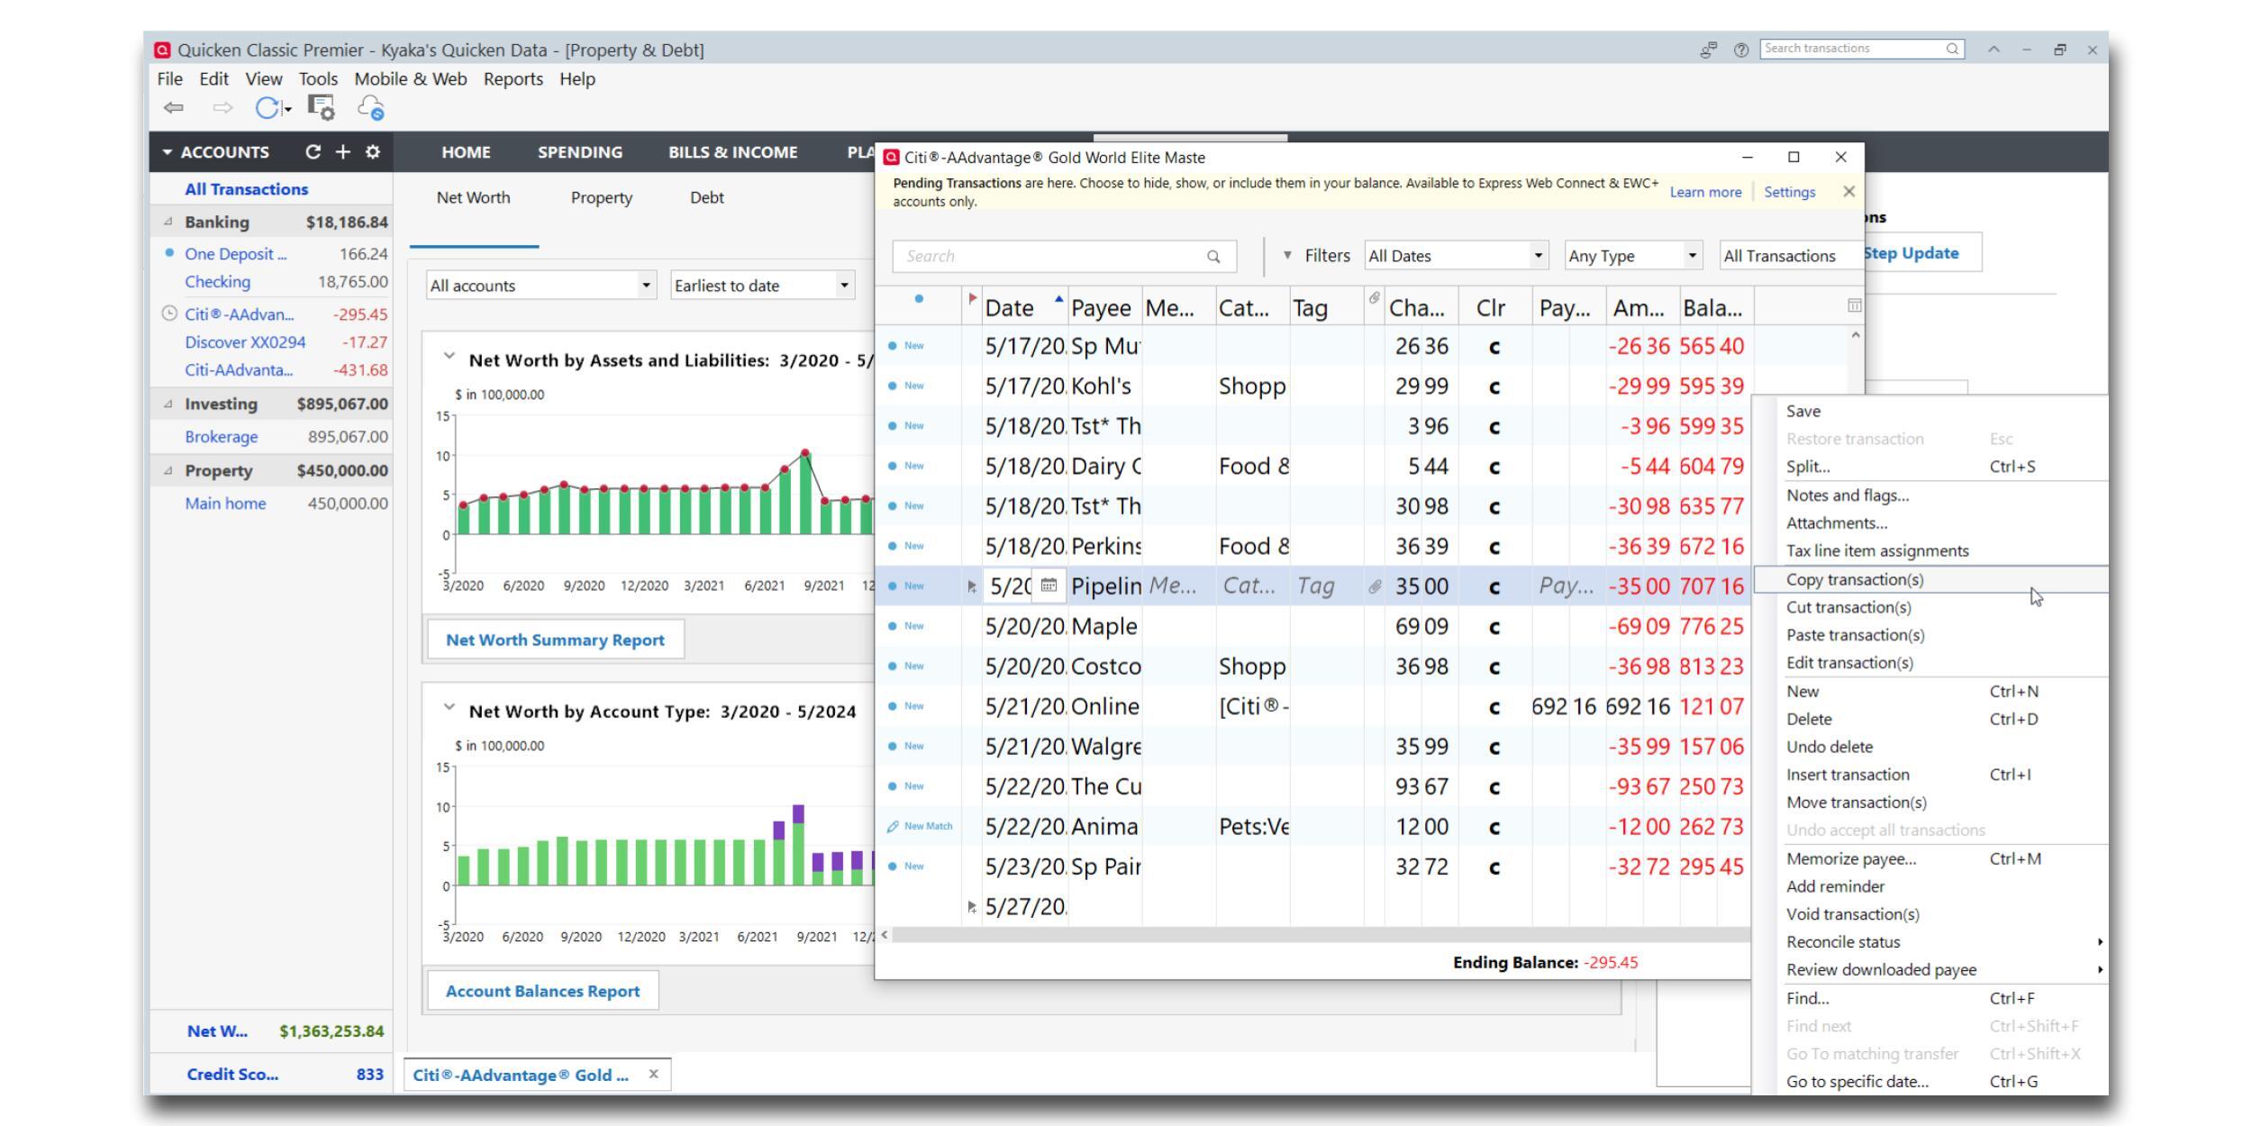Choose Void transaction(s) in context menu
The image size is (2252, 1126).
tap(1852, 914)
